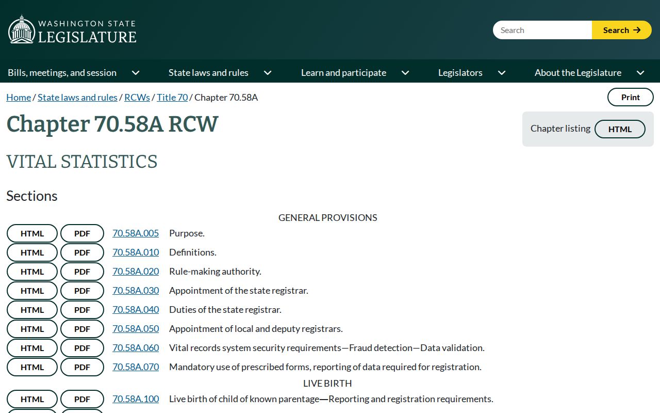Open section link 70.58A.005
This screenshot has height=413, width=660.
point(136,233)
